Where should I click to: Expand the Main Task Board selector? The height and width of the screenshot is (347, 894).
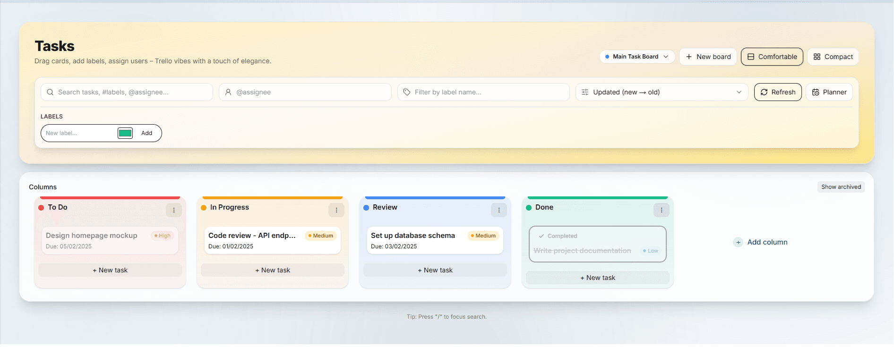637,57
